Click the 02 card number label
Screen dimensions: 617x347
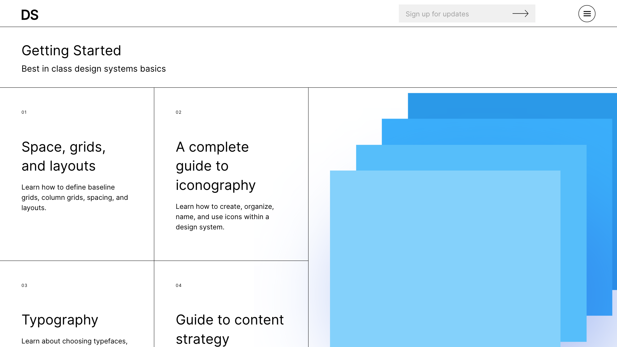[x=179, y=112]
